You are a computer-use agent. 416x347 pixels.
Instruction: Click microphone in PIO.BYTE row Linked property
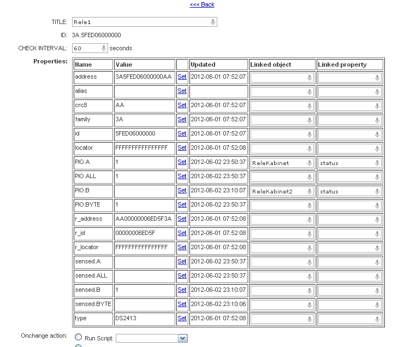377,205
